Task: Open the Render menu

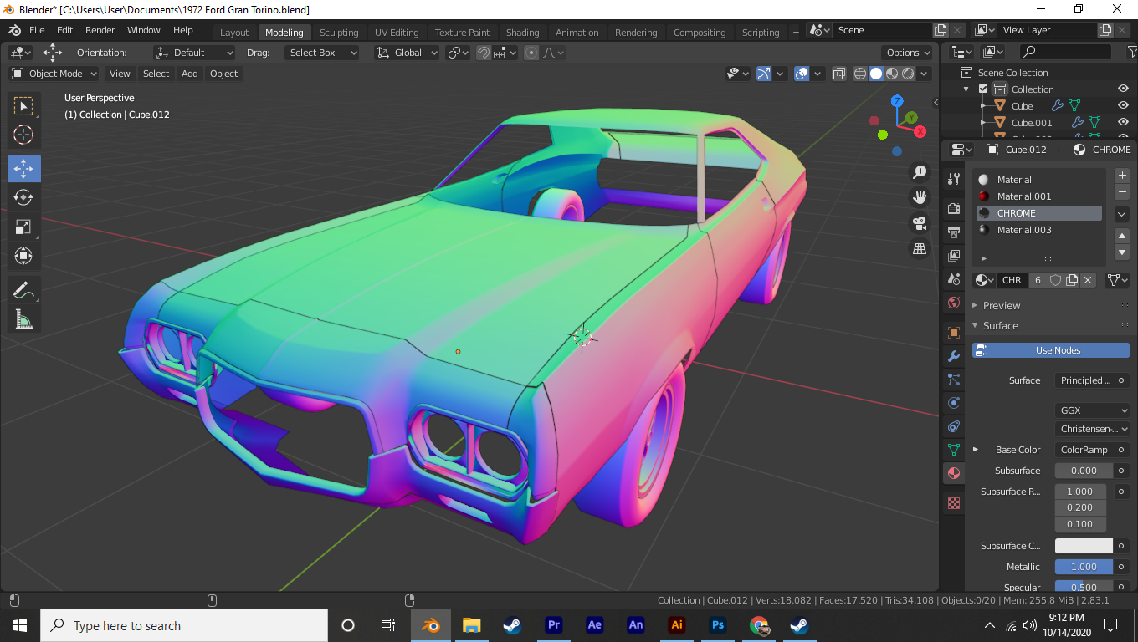Action: [100, 30]
